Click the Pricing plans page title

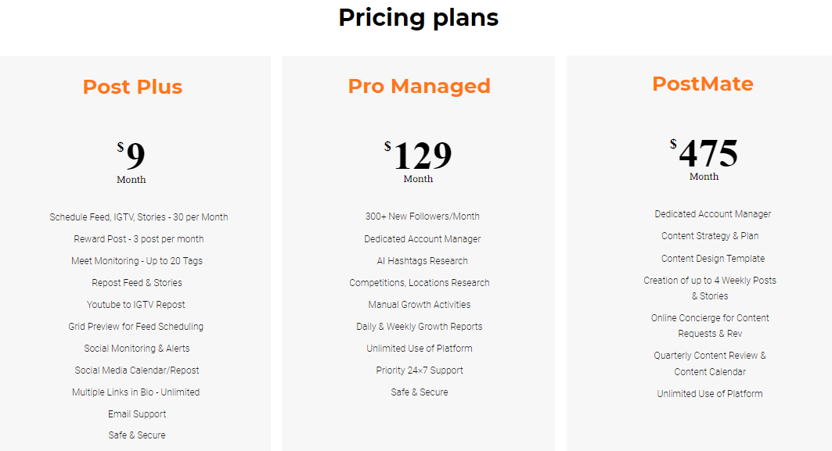coord(418,17)
